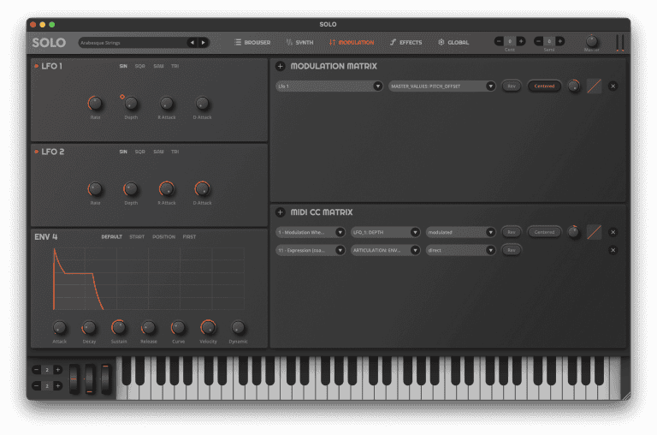This screenshot has width=657, height=435.
Task: Select SQR waveform for LFO 1
Action: (x=139, y=66)
